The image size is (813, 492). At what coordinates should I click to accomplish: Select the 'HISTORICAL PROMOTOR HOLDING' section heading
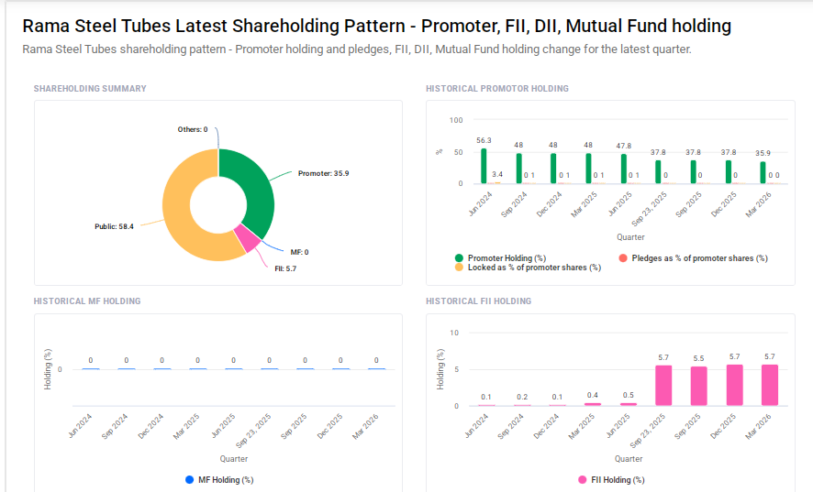497,89
